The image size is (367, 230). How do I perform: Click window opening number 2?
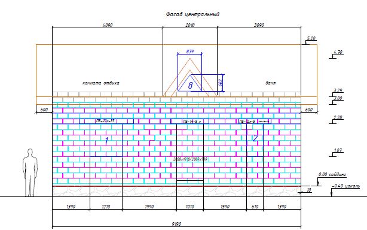point(255,140)
